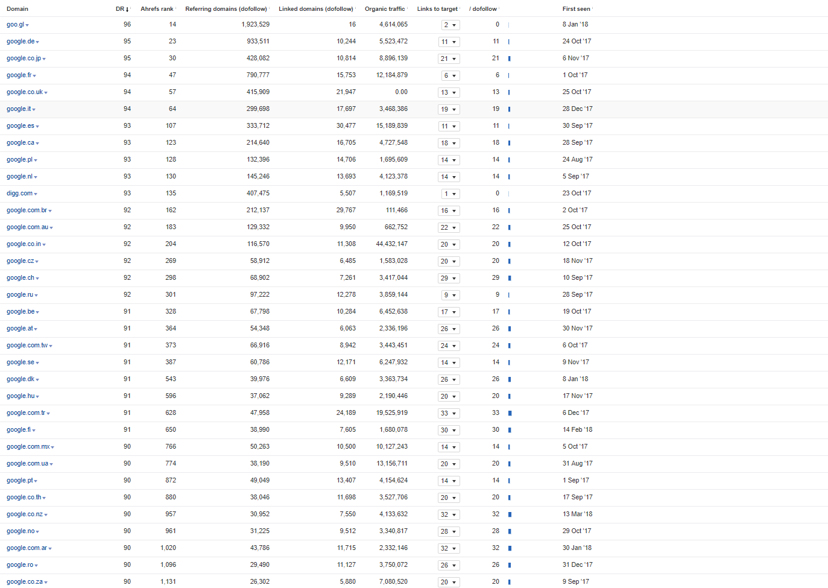Viewport: 828px width, 588px height.
Task: Open links-to-target dropdown in google.at row
Action: tap(449, 329)
